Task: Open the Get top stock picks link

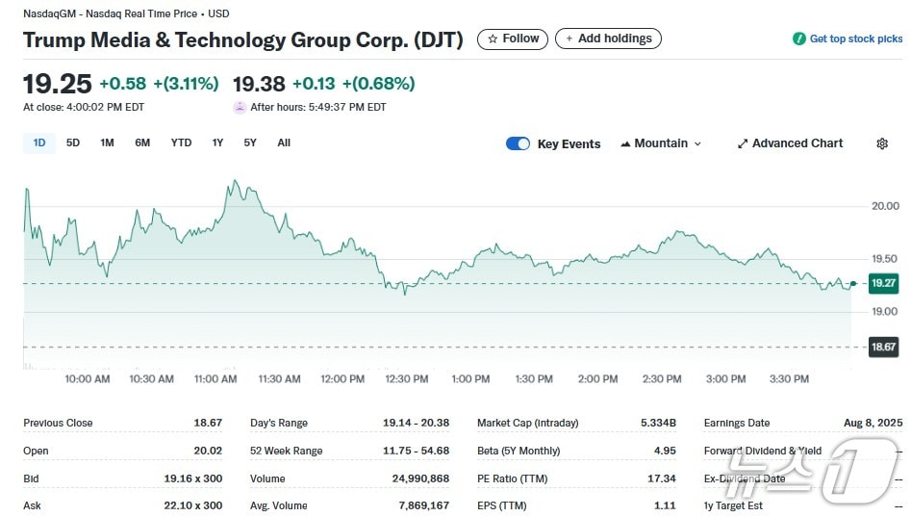Action: click(x=855, y=39)
